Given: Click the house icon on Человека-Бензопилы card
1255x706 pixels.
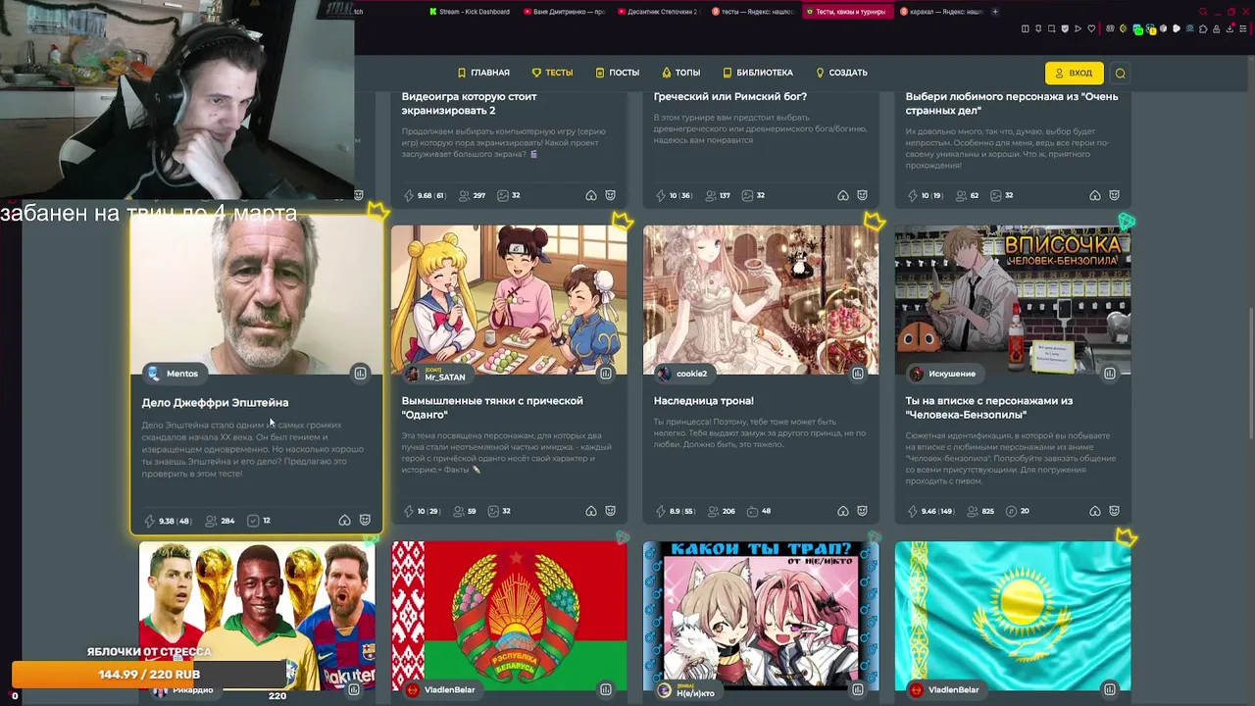Looking at the screenshot, I should pyautogui.click(x=1094, y=511).
